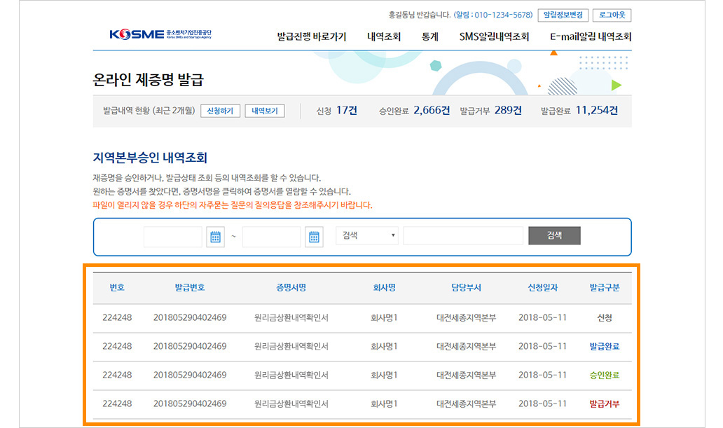The image size is (723, 428).
Task: Click the 번호 column header
Action: pyautogui.click(x=117, y=287)
